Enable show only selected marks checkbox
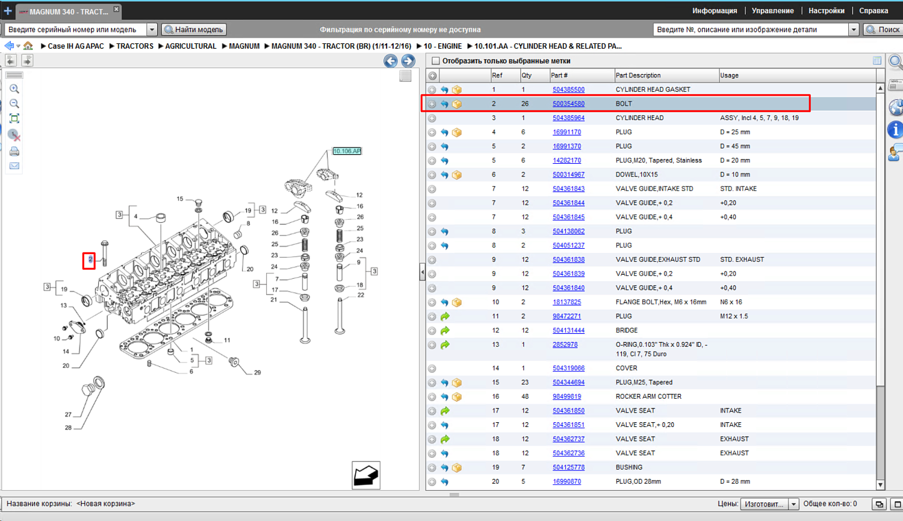This screenshot has width=903, height=521. [x=436, y=61]
